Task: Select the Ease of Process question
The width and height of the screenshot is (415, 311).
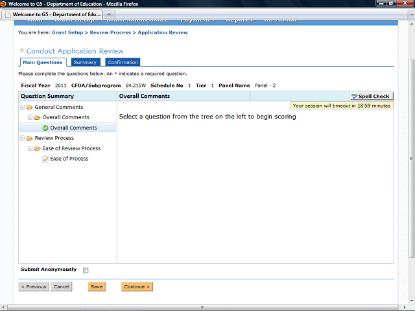Action: click(69, 159)
